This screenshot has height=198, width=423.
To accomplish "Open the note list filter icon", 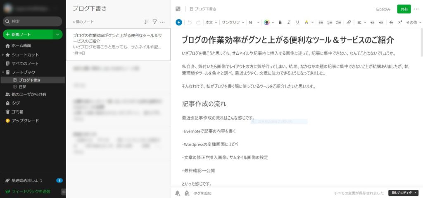I will coord(154,22).
